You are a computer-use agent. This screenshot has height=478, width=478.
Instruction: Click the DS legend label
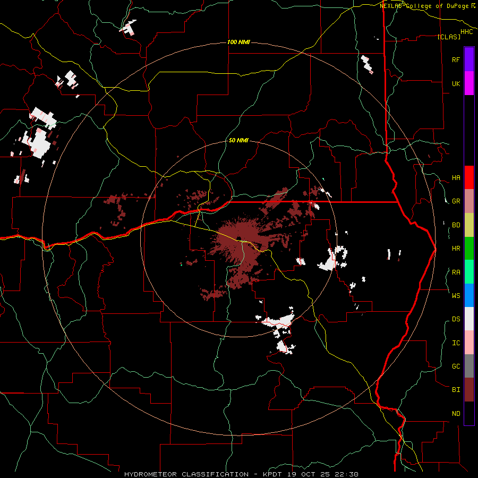point(456,319)
